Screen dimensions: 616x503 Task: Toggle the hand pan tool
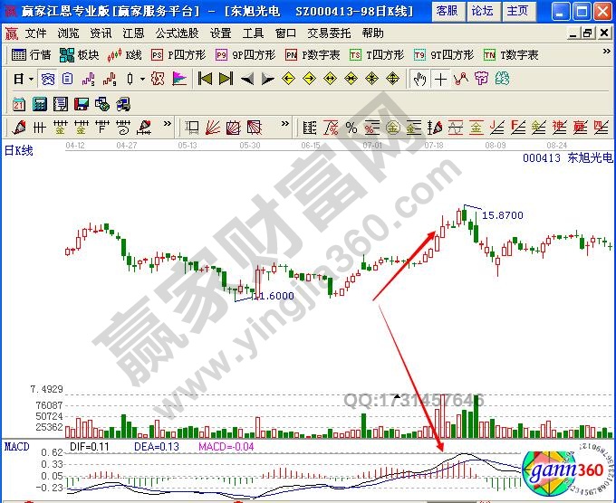pos(419,79)
